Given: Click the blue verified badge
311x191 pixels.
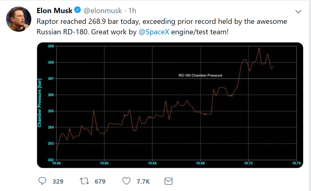Looking at the screenshot, I should click(78, 11).
